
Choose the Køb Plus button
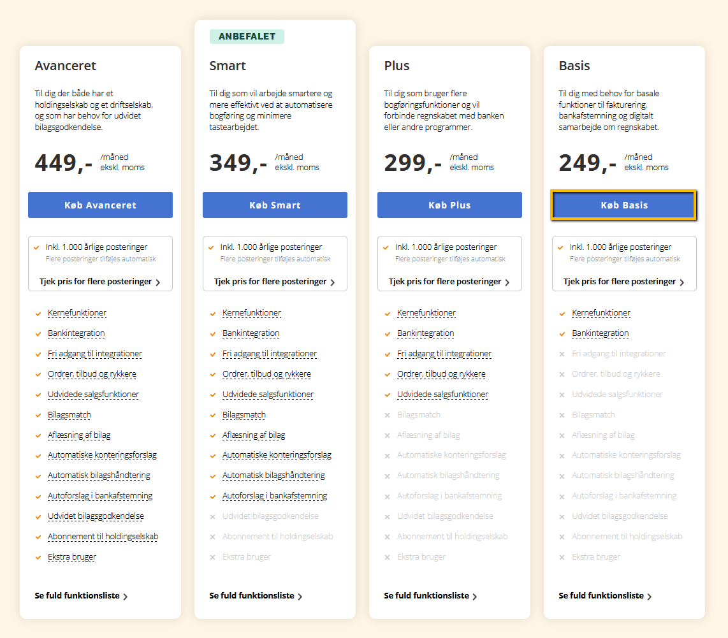pos(449,205)
